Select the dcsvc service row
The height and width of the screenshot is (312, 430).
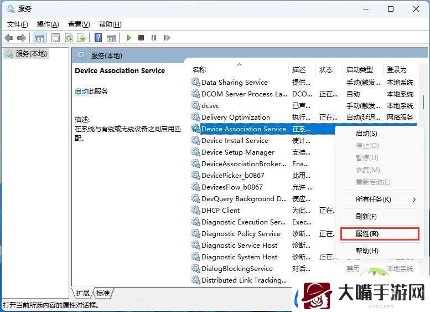(304, 105)
